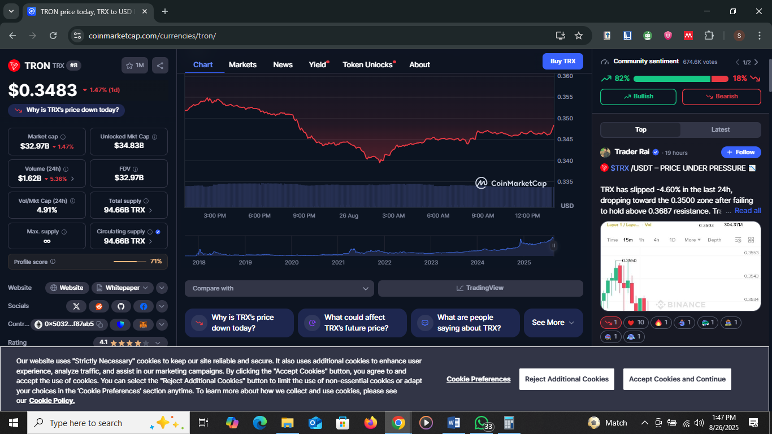Click Reject Additional Cookies
This screenshot has height=434, width=772.
(x=566, y=379)
